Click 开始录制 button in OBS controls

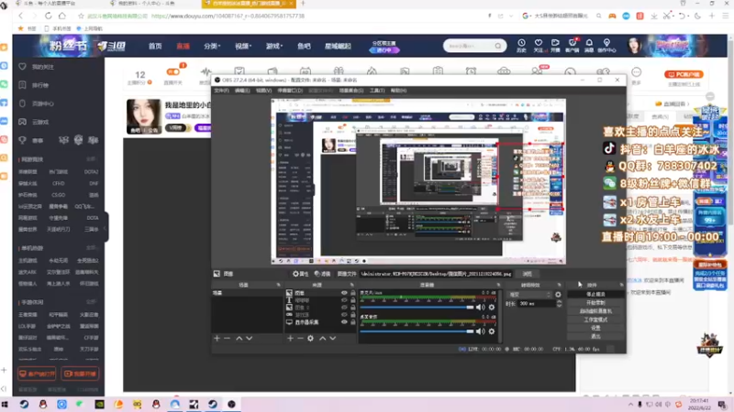(x=595, y=303)
